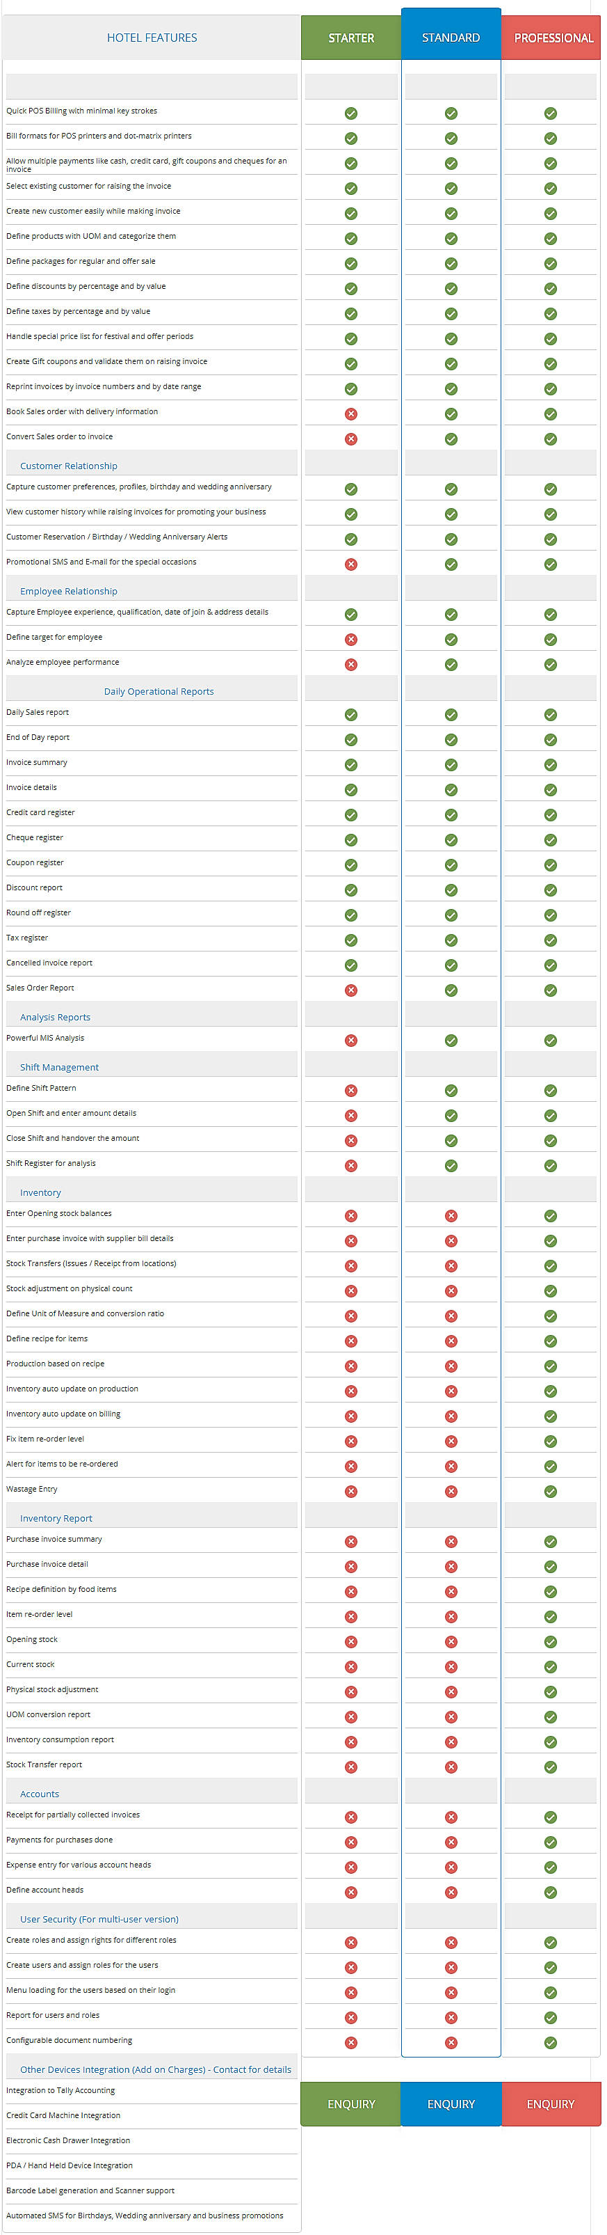Image resolution: width=607 pixels, height=2235 pixels.
Task: Click Standard cross icon for Enter Opening stock balances
Action: 451,1215
